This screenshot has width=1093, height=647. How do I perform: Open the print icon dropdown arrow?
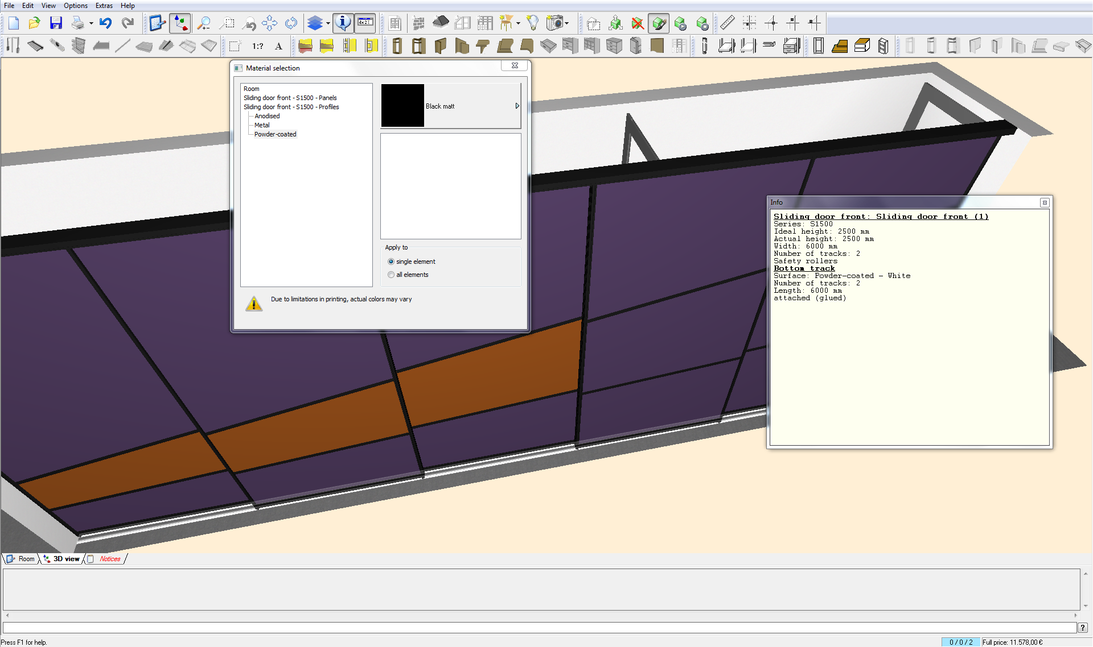pyautogui.click(x=91, y=23)
